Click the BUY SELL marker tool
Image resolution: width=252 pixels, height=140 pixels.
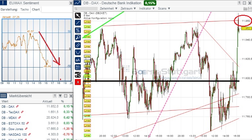coord(78,68)
